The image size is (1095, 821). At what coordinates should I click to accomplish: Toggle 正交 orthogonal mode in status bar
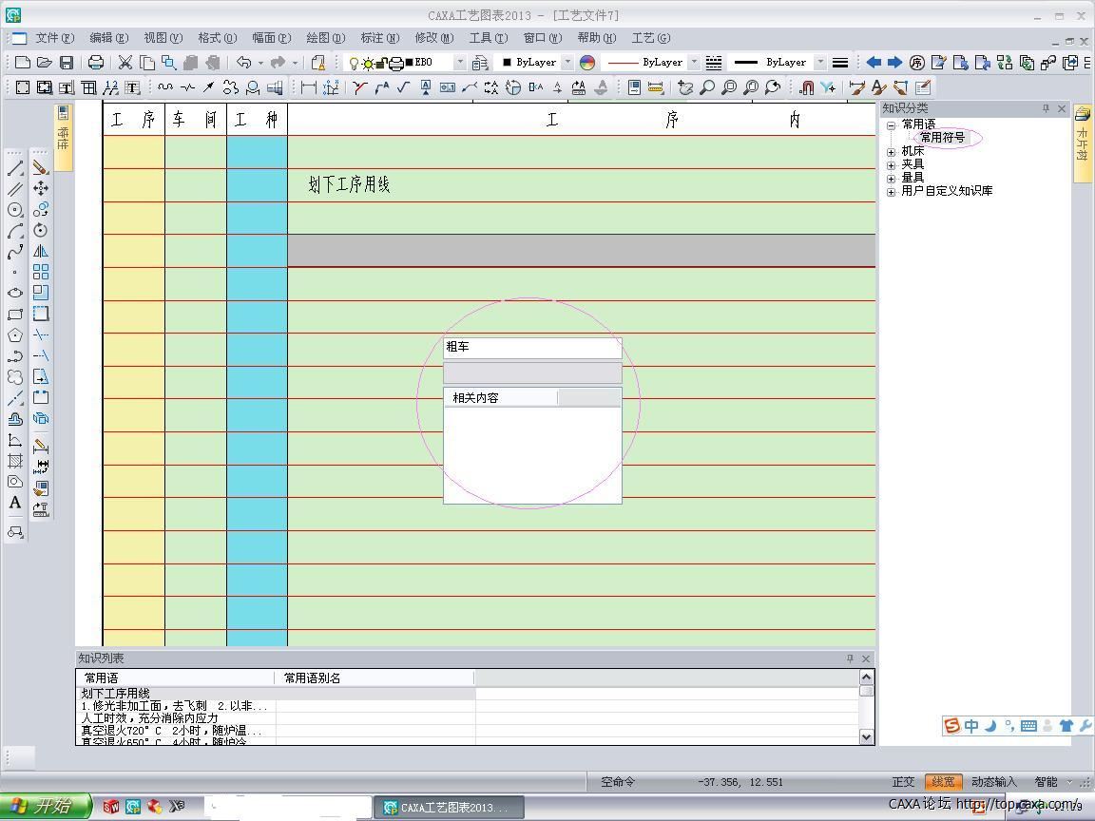tap(903, 782)
